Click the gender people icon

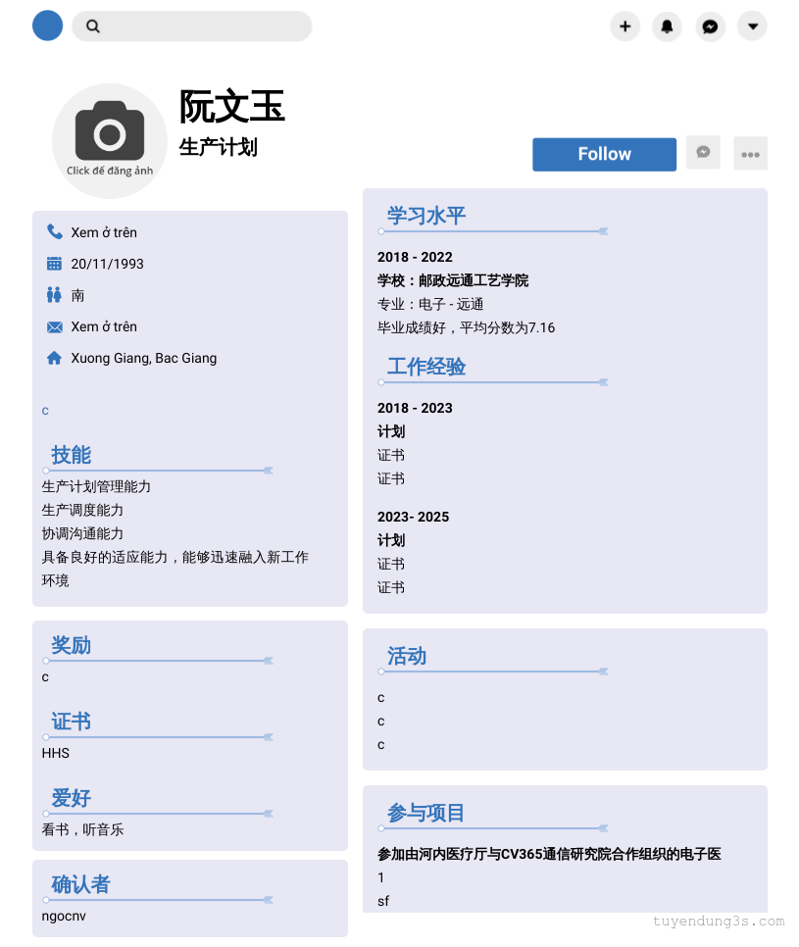tap(54, 295)
